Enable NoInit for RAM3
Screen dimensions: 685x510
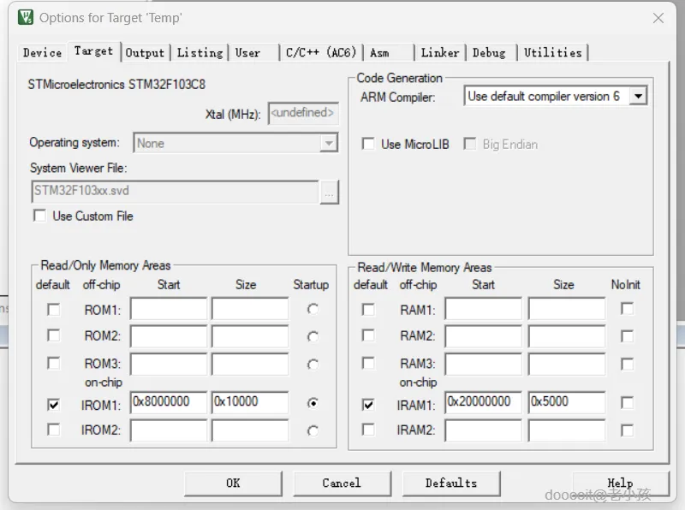[x=627, y=364]
